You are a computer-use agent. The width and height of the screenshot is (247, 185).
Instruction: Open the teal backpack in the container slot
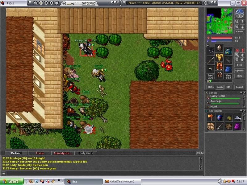228,51
